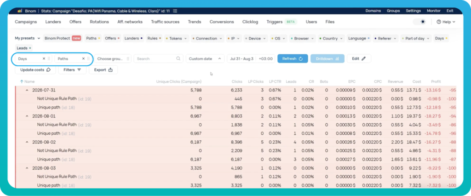The width and height of the screenshot is (471, 196).
Task: Switch to the Landers tab
Action: (x=53, y=22)
